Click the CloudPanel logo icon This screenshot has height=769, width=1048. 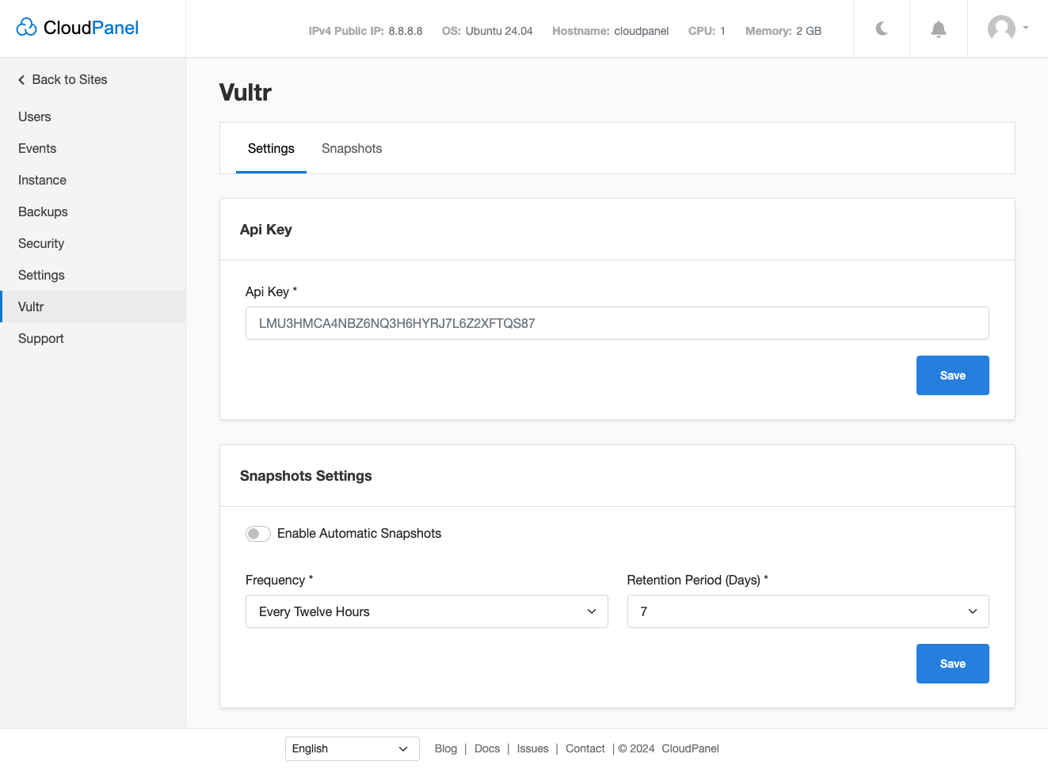tap(27, 28)
